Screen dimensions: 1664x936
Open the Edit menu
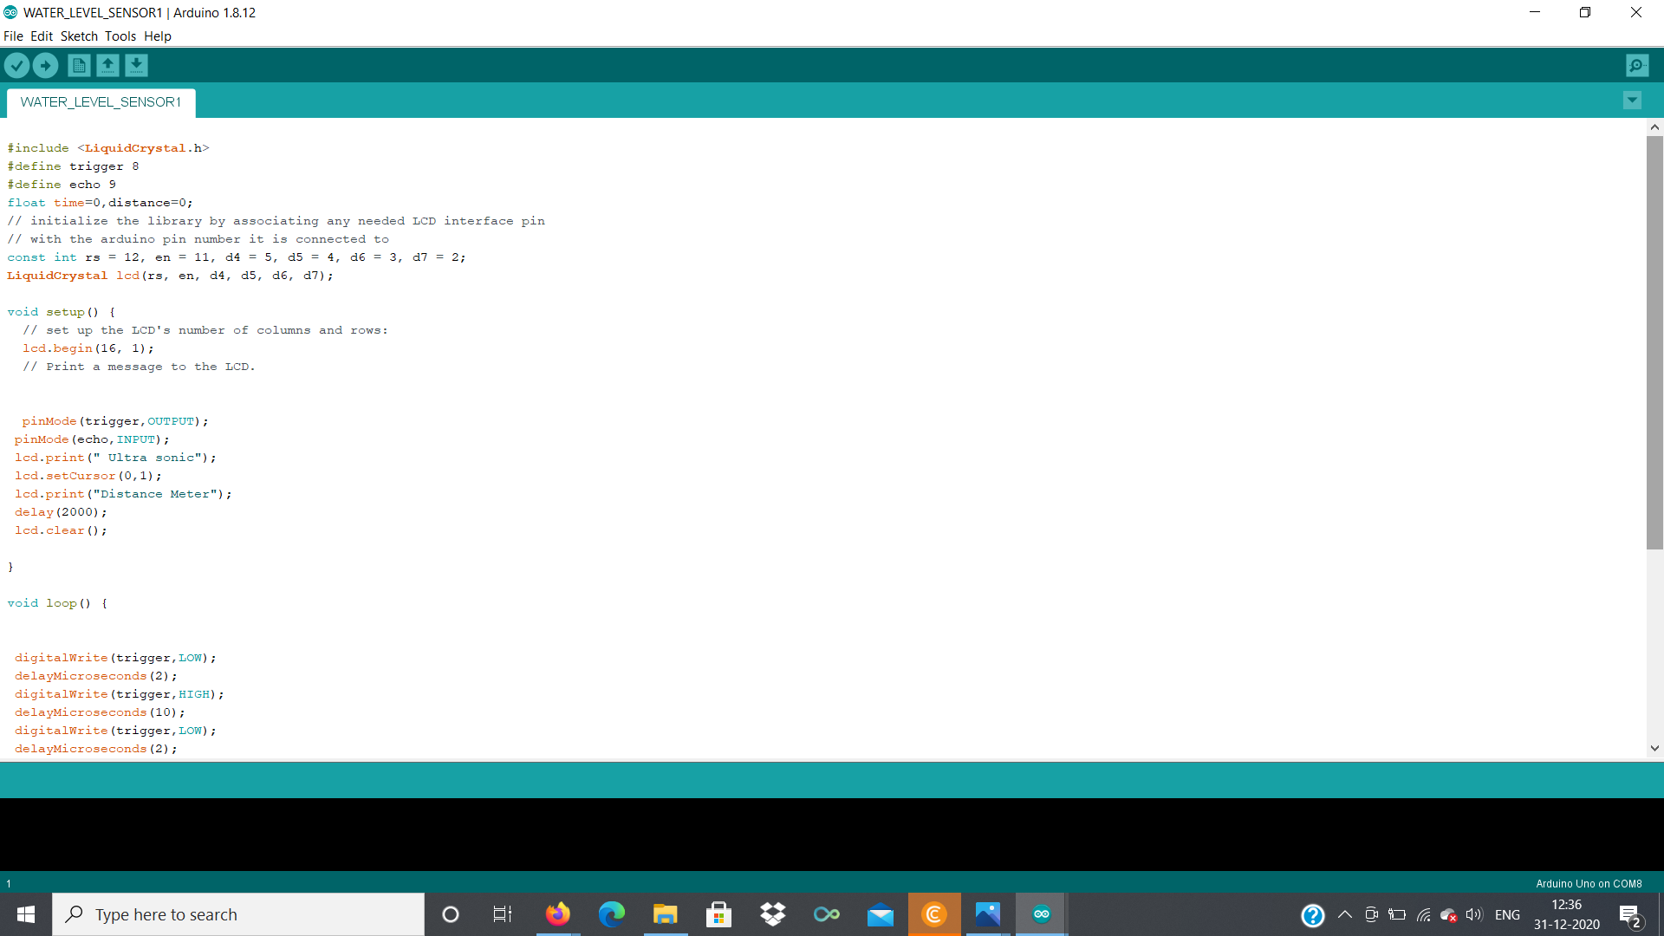click(x=42, y=36)
